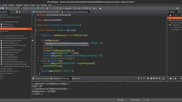This screenshot has height=102, width=182.
Task: Select module-info.java file
Action: [6, 69]
